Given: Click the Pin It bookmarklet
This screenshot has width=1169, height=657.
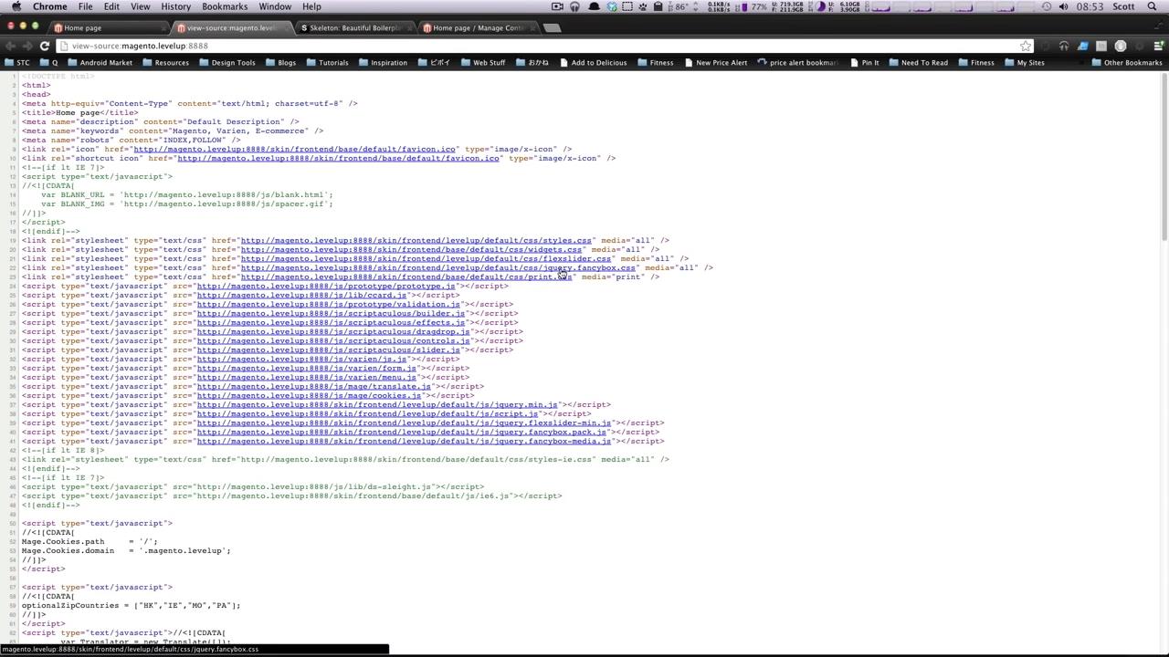Looking at the screenshot, I should click(863, 63).
